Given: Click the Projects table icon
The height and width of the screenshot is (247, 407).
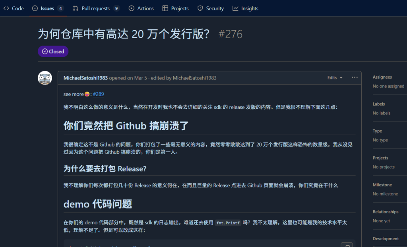Looking at the screenshot, I should pyautogui.click(x=166, y=8).
